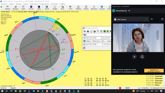The width and height of the screenshot is (165, 93).
Task: Open the Справка menu
Action: (62, 4)
